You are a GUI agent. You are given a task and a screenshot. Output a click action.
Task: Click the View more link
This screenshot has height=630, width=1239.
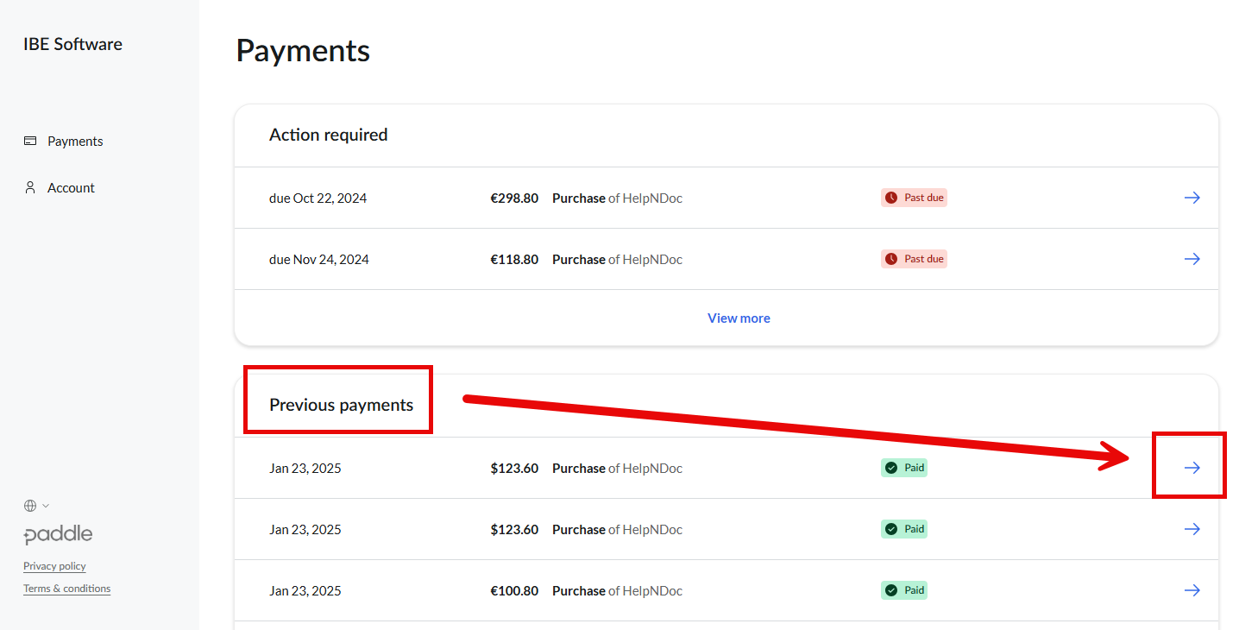pos(739,318)
